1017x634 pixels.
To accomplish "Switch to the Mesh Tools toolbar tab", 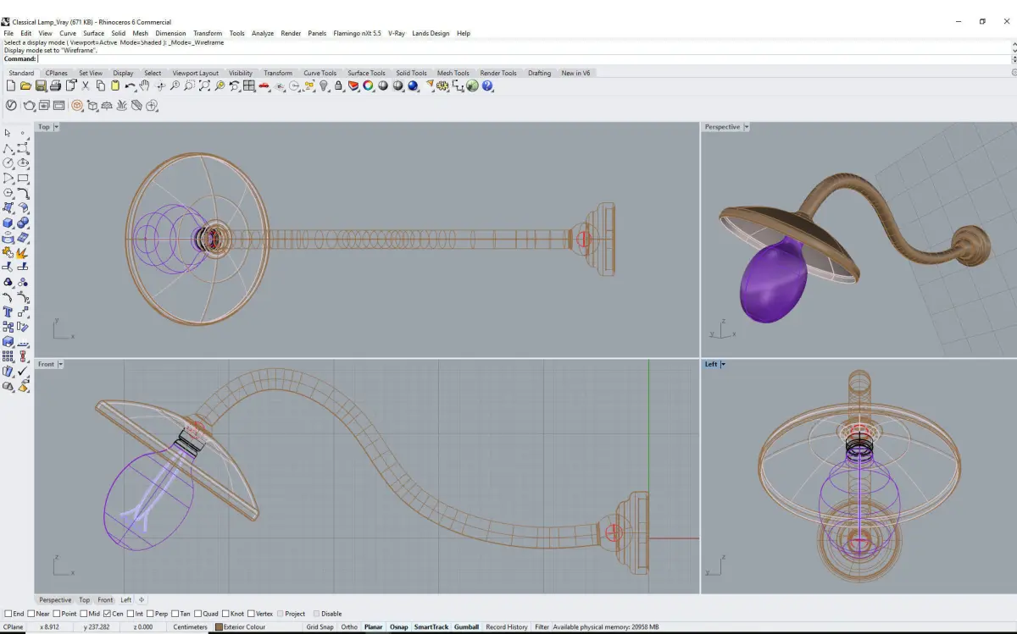I will (453, 73).
